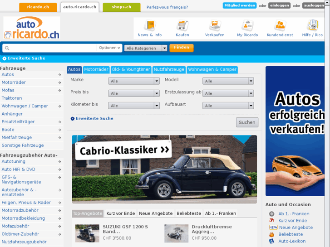Click the arrow icon next to Felgen, Pneus & Räder
This screenshot has width=330, height=247.
tap(59, 203)
